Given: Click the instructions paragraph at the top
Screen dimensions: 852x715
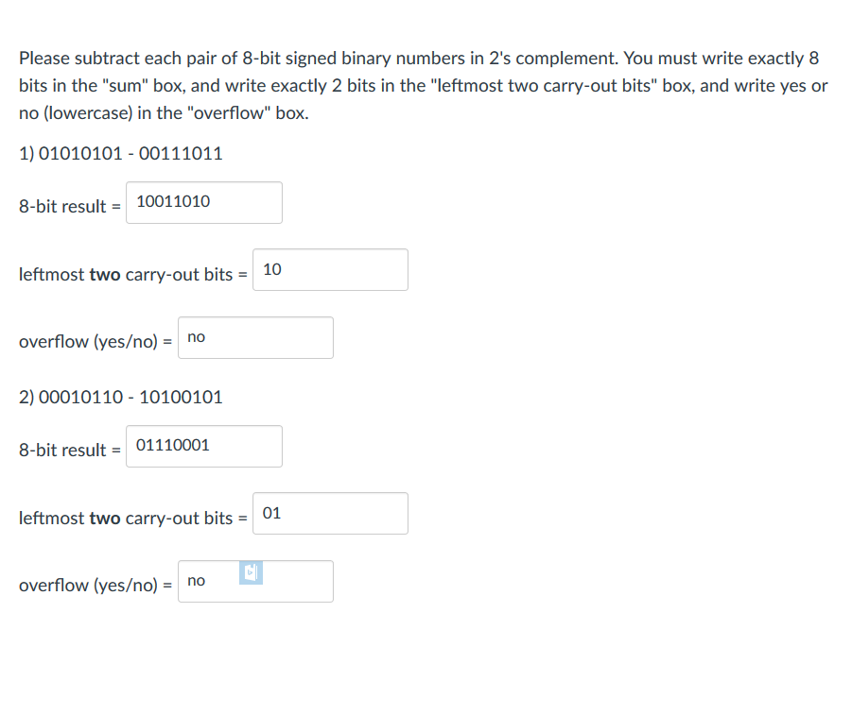Looking at the screenshot, I should click(x=423, y=85).
